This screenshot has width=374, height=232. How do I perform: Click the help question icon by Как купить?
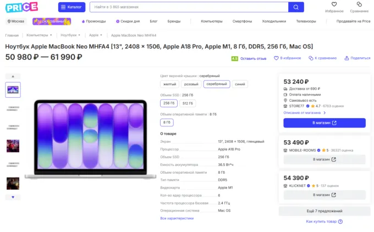[340, 222]
